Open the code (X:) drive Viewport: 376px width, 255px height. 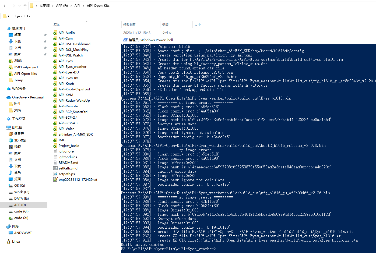click(x=18, y=218)
